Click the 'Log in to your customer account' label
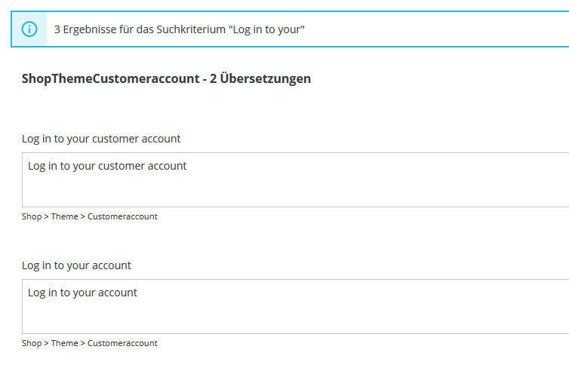The height and width of the screenshot is (377, 569). pos(101,139)
